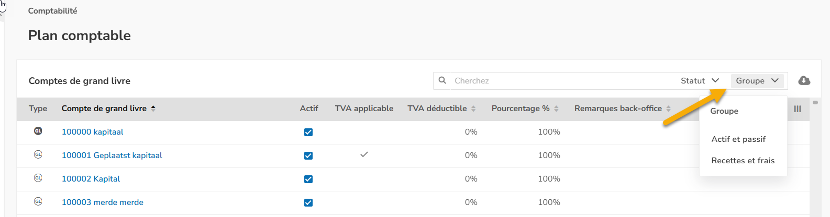Image resolution: width=830 pixels, height=217 pixels.
Task: Click GL type icon for 100002 Kapital
Action: pyautogui.click(x=38, y=178)
